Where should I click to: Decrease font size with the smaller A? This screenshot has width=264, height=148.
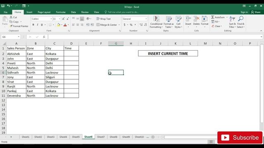point(68,19)
